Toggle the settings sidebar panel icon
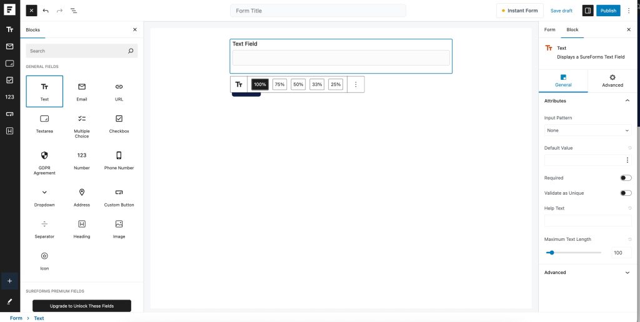Image resolution: width=640 pixels, height=322 pixels. click(x=587, y=11)
